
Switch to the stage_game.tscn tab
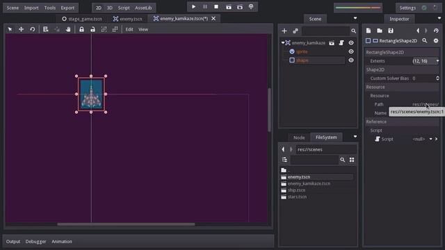tap(82, 19)
